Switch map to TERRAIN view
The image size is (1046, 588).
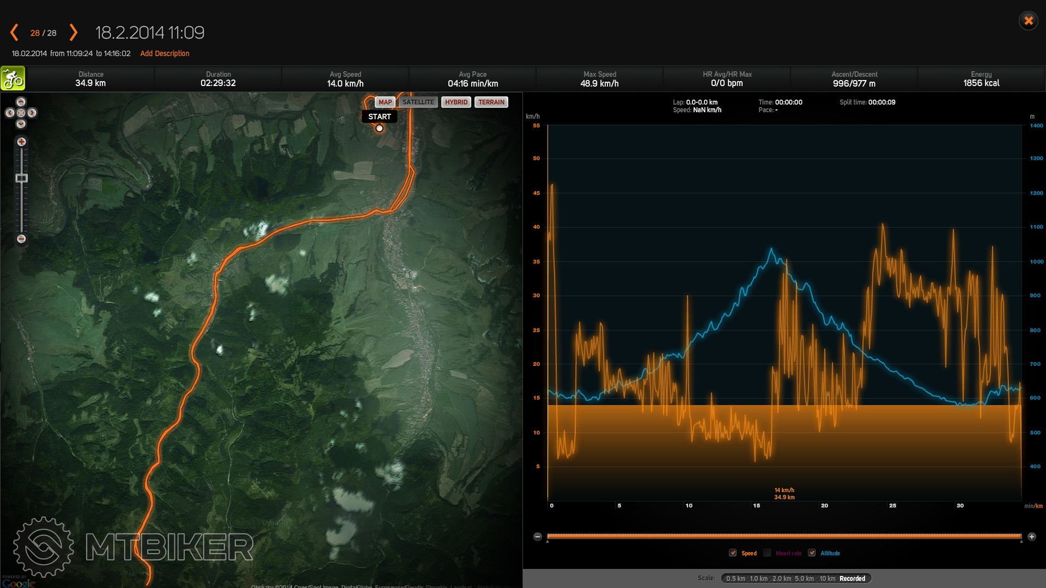(x=491, y=102)
